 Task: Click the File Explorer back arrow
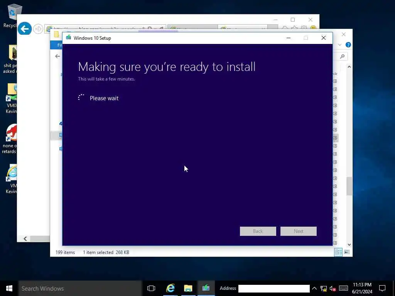pos(57,56)
